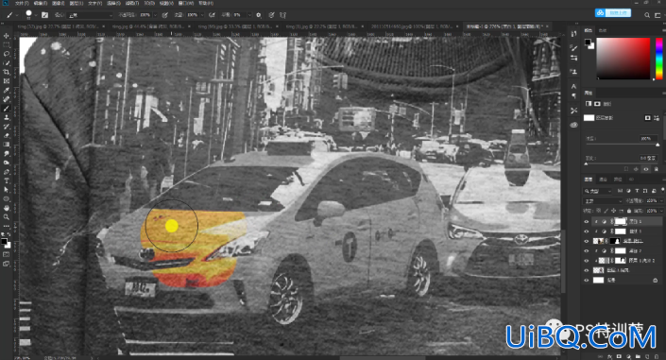Toggle visibility of the topmost layer
666x360 pixels.
[587, 221]
